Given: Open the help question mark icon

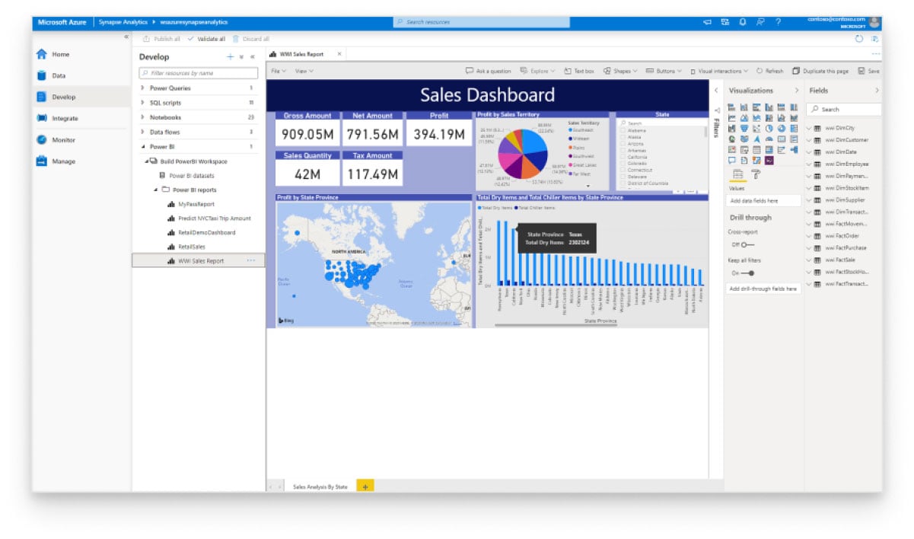Looking at the screenshot, I should tap(777, 22).
